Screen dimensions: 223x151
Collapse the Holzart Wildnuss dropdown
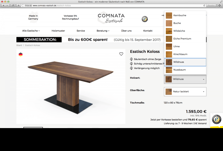click(x=185, y=79)
